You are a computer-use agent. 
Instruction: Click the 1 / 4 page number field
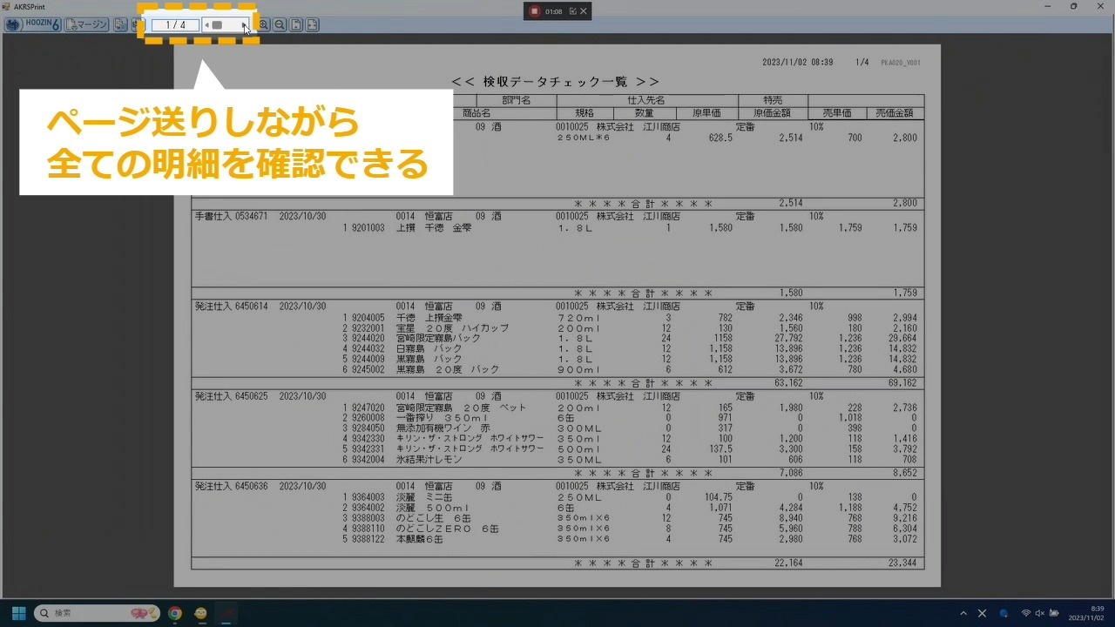tap(175, 25)
